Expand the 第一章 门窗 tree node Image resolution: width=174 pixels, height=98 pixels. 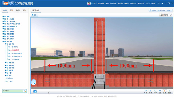3,19
